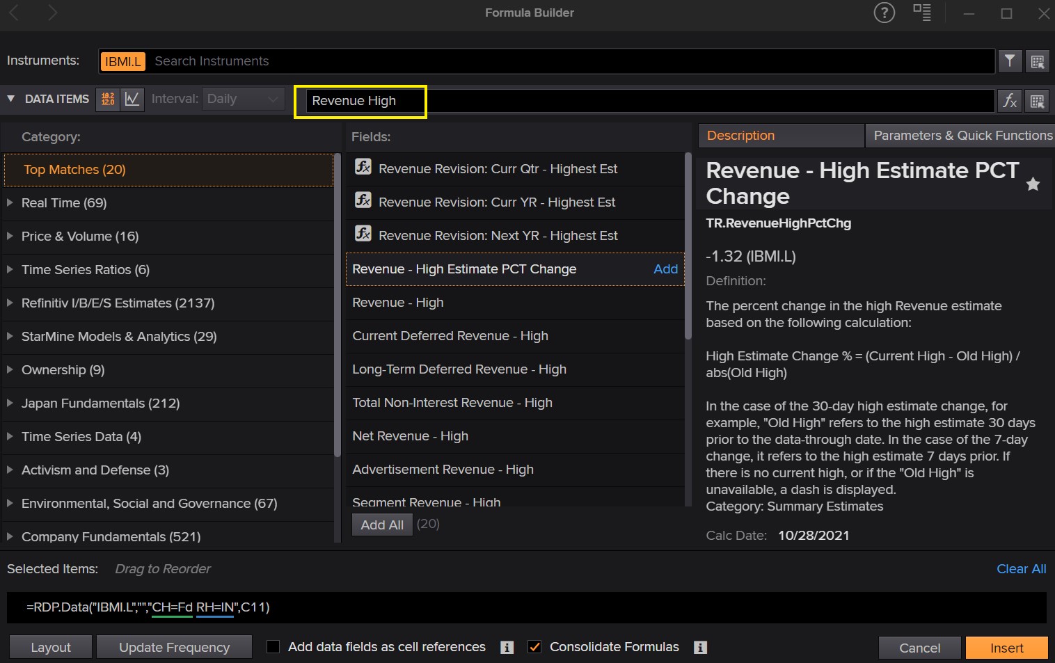
Task: Toggle the panel layout icon in title bar
Action: [x=922, y=13]
